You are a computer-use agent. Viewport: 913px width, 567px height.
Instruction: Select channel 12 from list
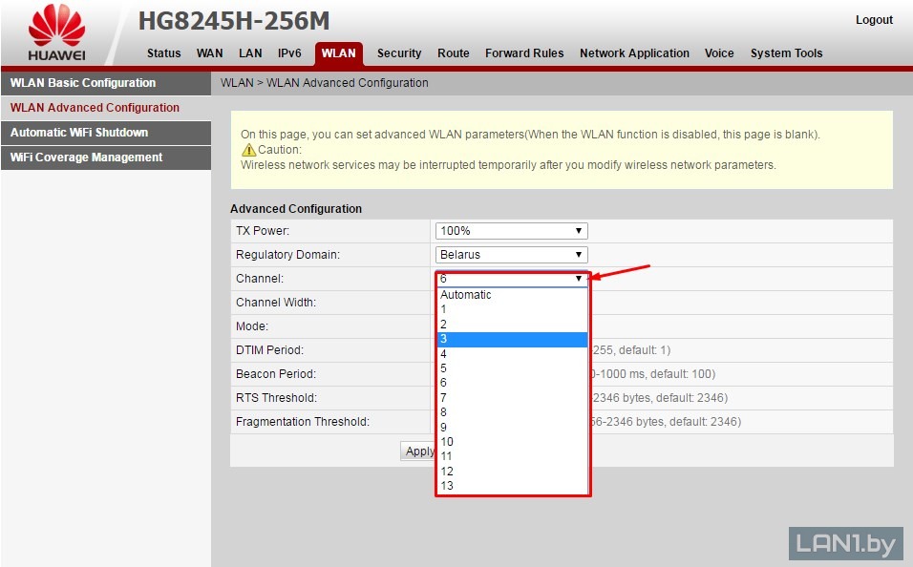click(x=513, y=472)
